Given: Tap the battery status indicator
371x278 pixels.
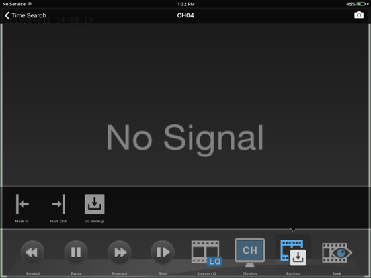Looking at the screenshot, I should tap(362, 4).
